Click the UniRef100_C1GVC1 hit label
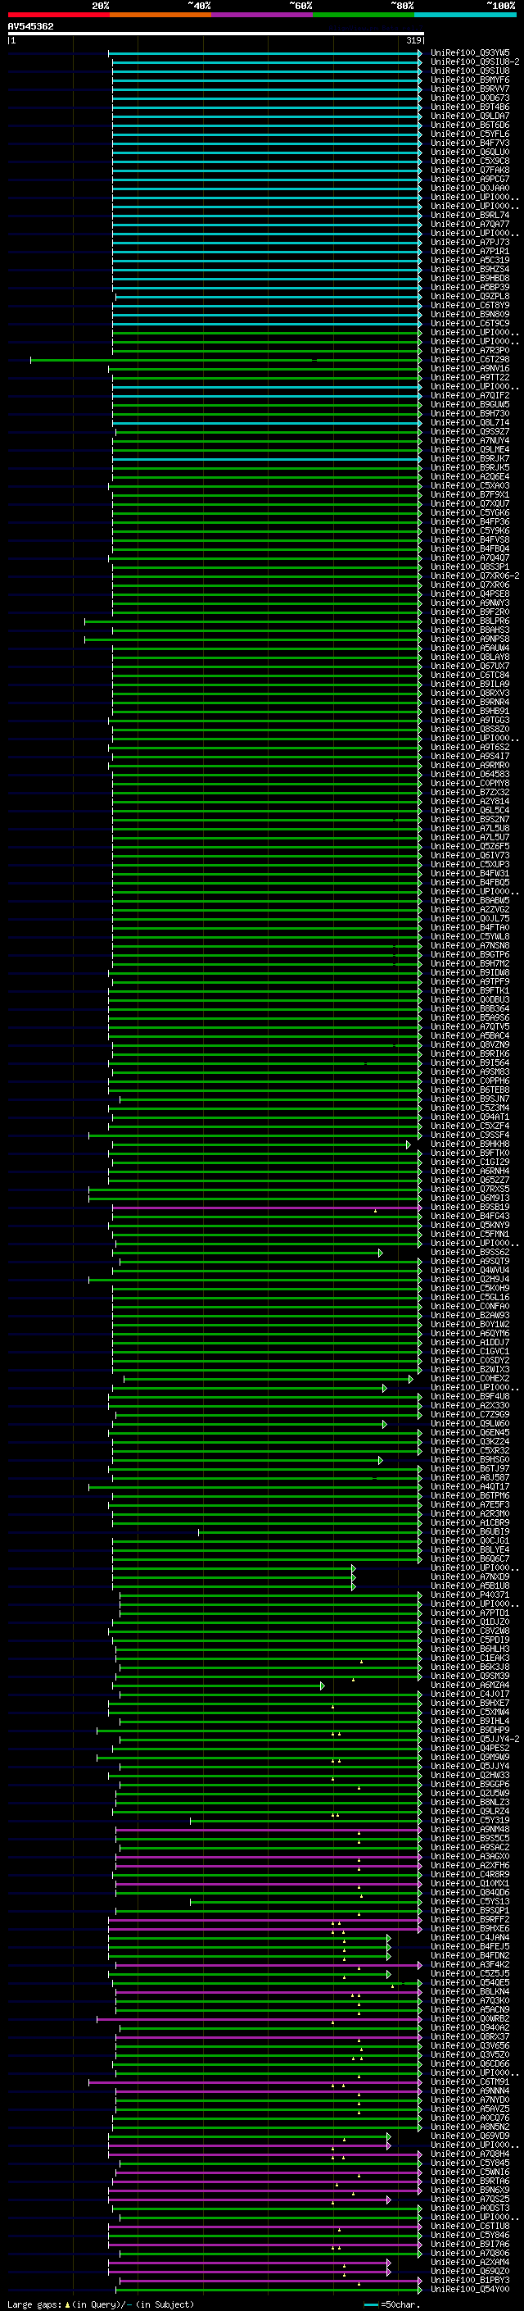Image resolution: width=524 pixels, height=2311 pixels. point(470,1351)
